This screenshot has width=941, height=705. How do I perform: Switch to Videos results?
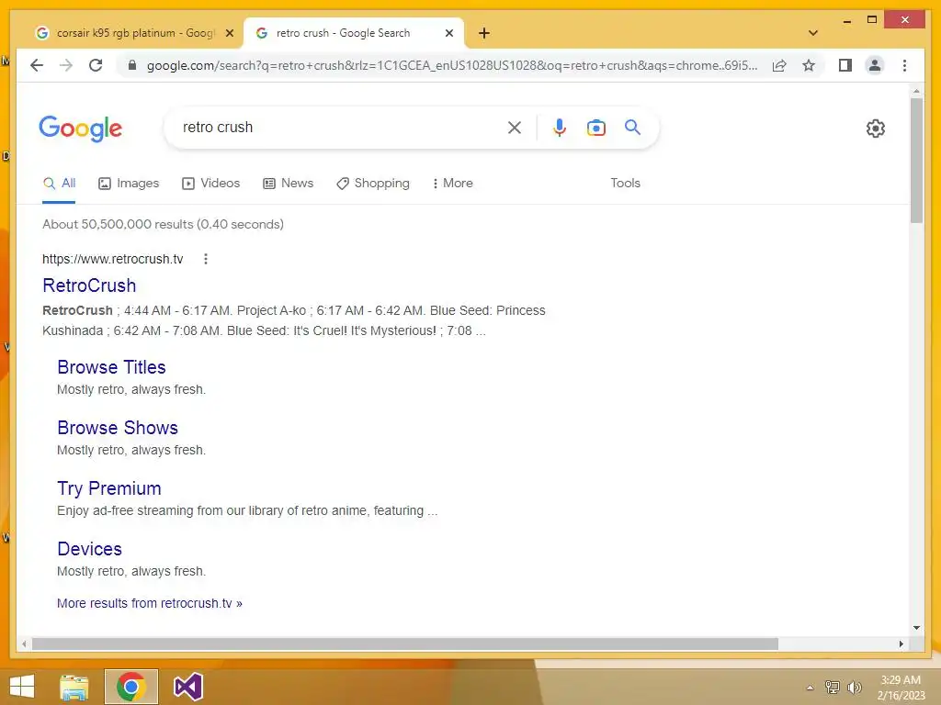click(x=210, y=183)
